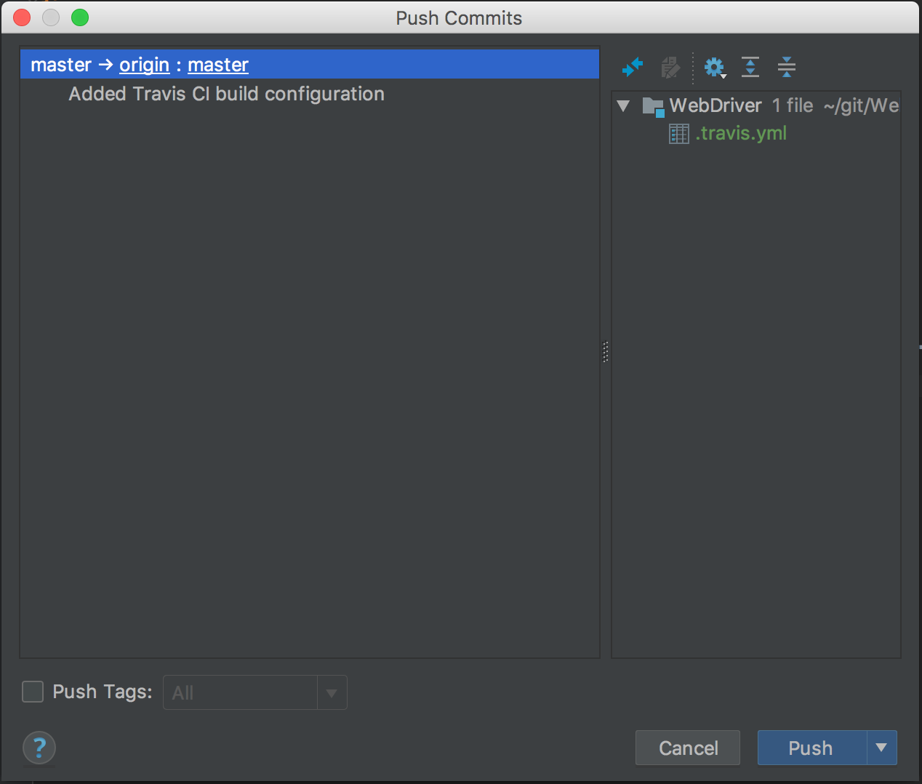This screenshot has height=784, width=922.
Task: Click the Show Diff arrows icon
Action: pyautogui.click(x=633, y=68)
